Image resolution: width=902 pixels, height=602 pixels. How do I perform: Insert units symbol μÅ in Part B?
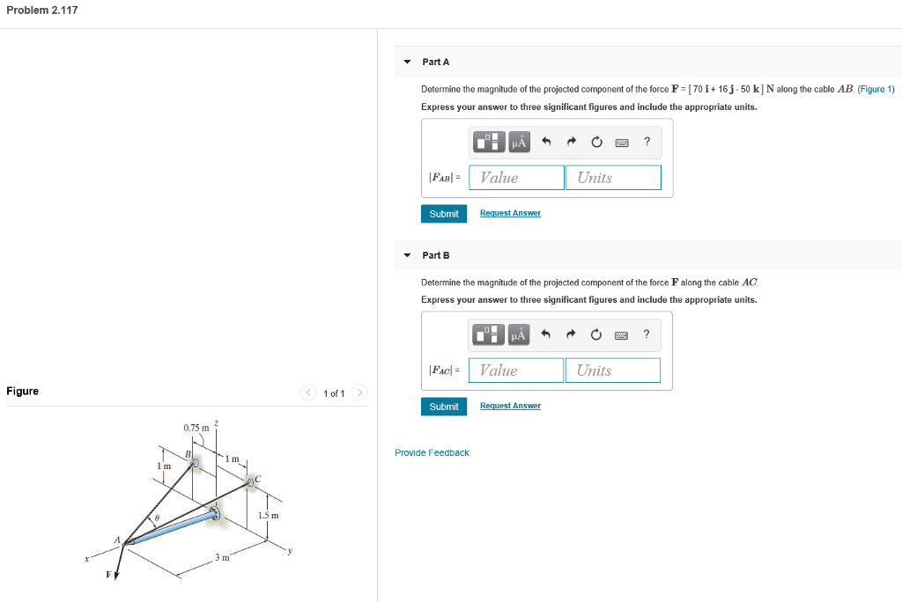click(517, 334)
